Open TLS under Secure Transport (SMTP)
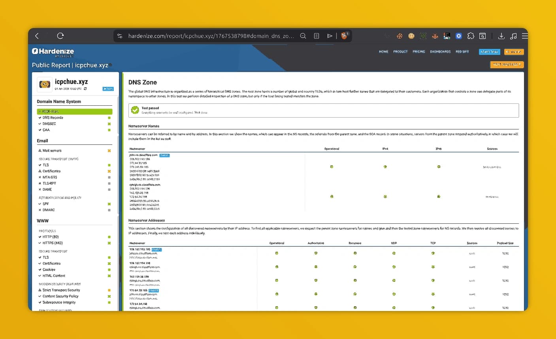The width and height of the screenshot is (556, 339). click(x=46, y=165)
